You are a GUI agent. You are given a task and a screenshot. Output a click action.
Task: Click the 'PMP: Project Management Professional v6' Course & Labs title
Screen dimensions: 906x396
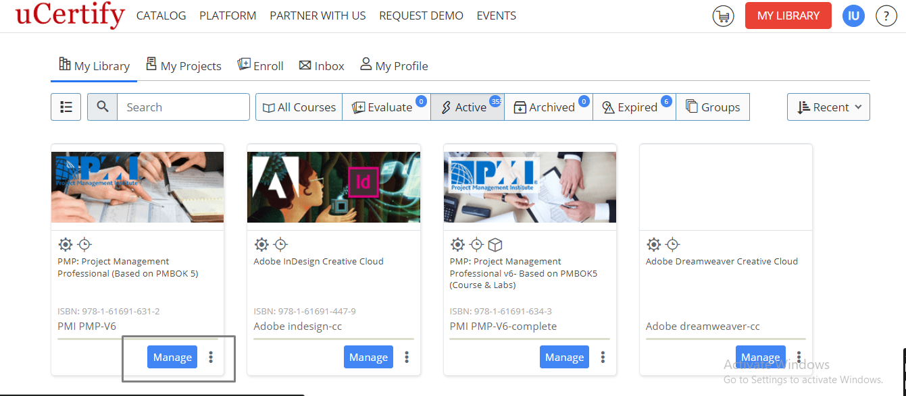(x=524, y=273)
